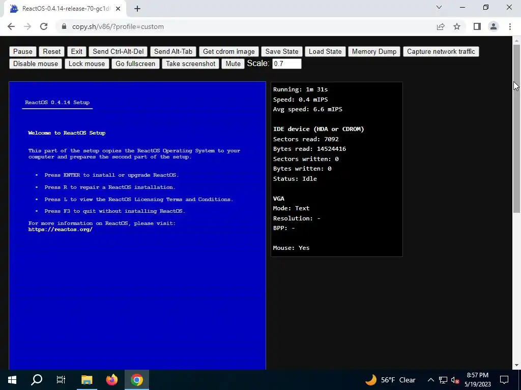Click 'Welcome to ReactOS Setup' heading

[x=67, y=133]
